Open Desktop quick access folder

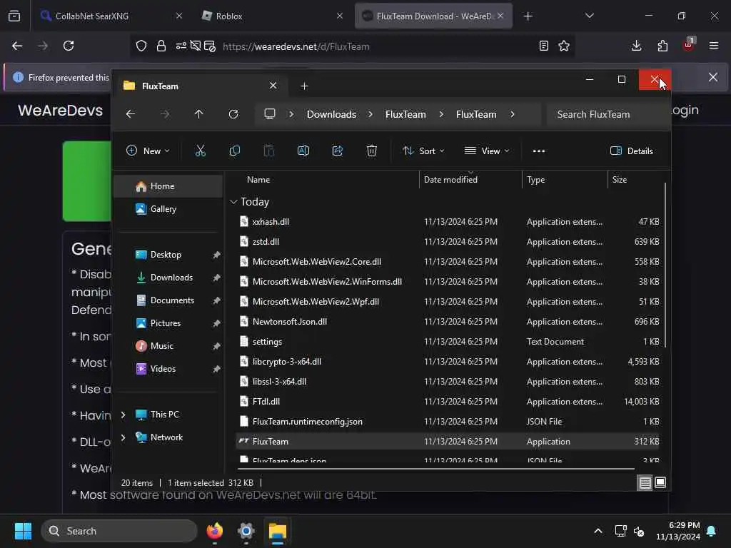(168, 255)
